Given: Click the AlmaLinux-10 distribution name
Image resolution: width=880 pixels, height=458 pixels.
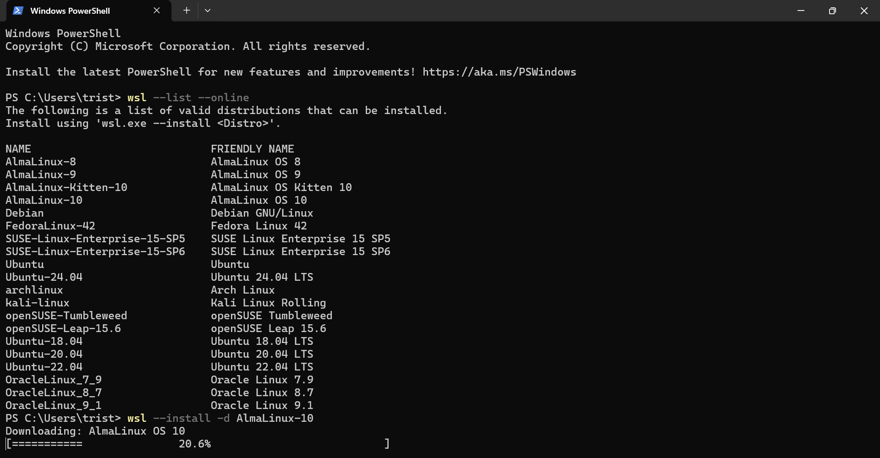Looking at the screenshot, I should [x=44, y=200].
